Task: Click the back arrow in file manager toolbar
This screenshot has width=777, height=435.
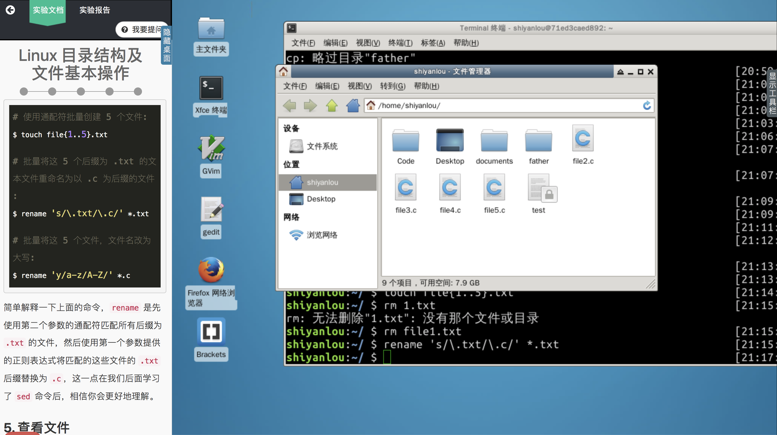Action: (x=290, y=106)
